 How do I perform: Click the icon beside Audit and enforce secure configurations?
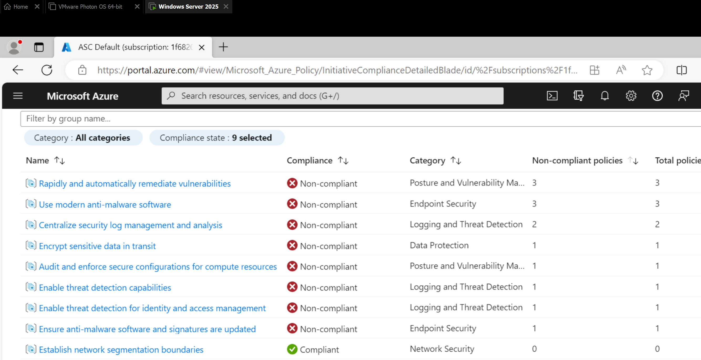(31, 266)
